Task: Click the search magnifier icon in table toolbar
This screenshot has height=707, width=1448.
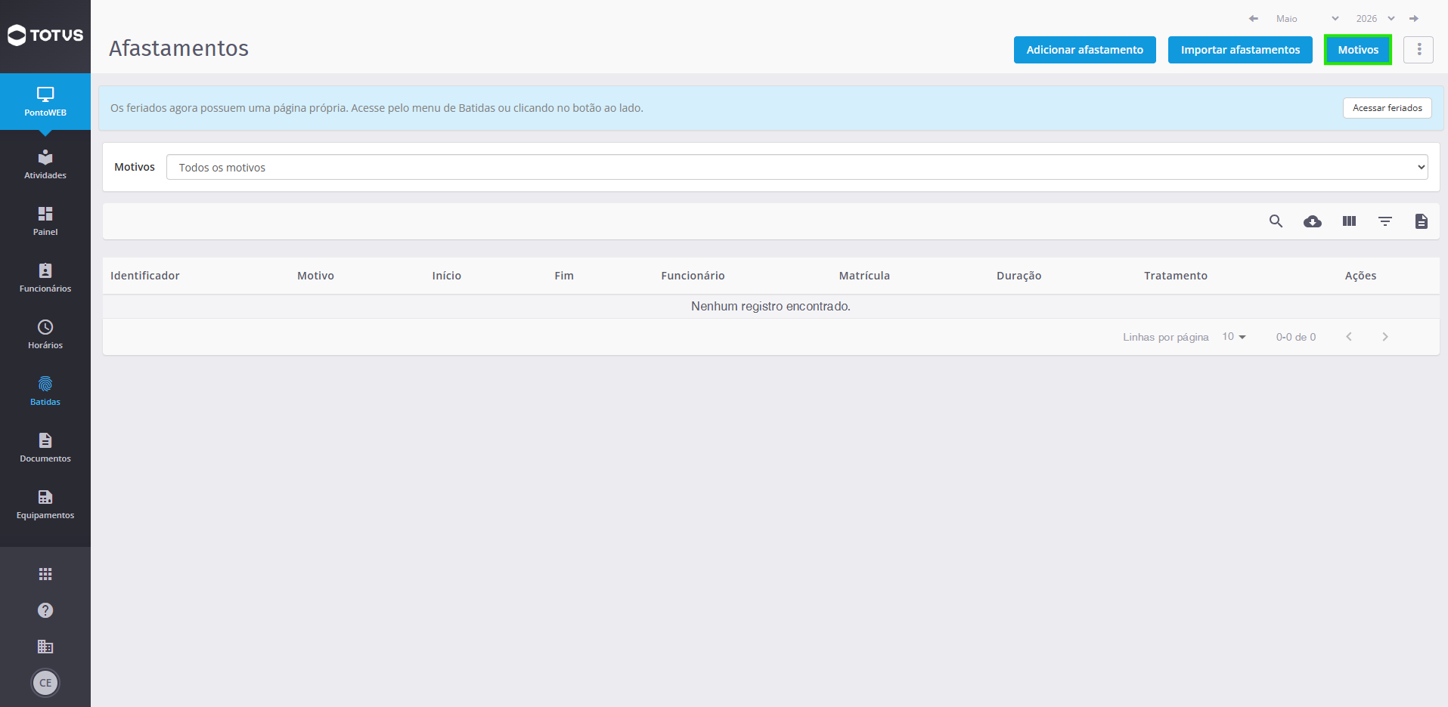Action: (x=1276, y=221)
